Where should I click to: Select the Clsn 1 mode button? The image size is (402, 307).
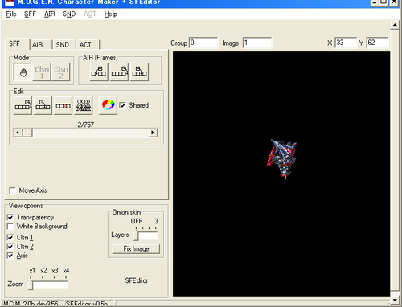(x=42, y=72)
